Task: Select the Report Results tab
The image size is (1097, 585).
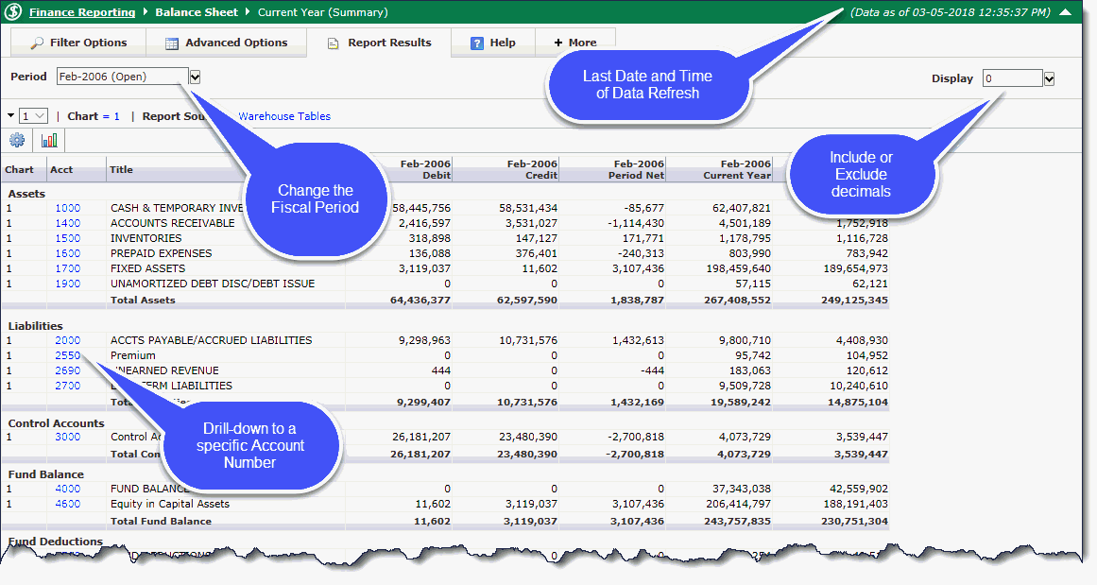Action: pos(379,43)
